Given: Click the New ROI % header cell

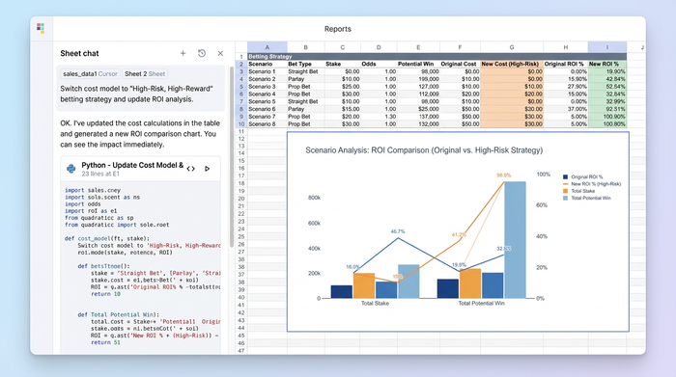Looking at the screenshot, I should [x=607, y=64].
